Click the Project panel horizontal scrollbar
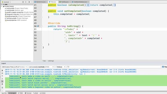Image resolution: width=167 pixels, height=94 pixels. [x=16, y=61]
